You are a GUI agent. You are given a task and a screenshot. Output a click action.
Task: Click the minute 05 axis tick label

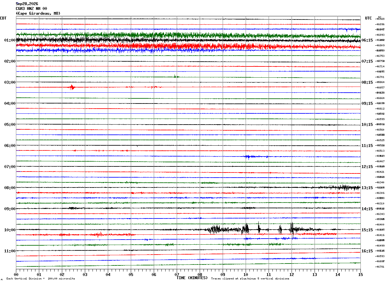131,274
